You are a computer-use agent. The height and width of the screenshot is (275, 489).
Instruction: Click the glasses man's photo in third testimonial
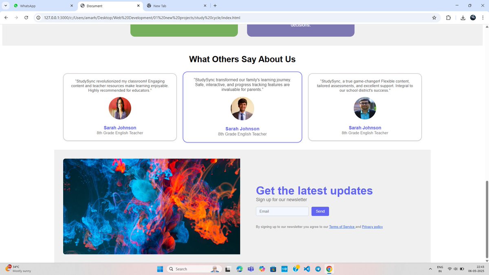pyautogui.click(x=365, y=108)
